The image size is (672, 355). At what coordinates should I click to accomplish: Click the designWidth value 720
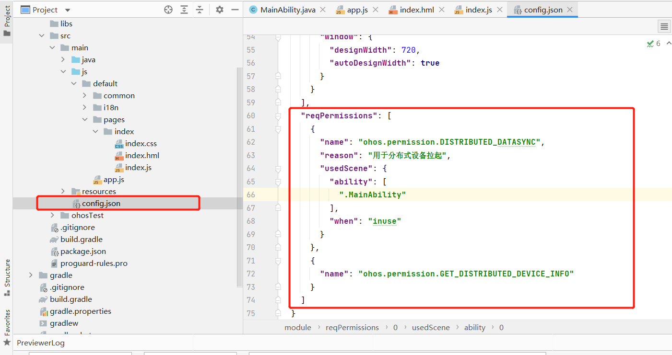[x=409, y=50]
